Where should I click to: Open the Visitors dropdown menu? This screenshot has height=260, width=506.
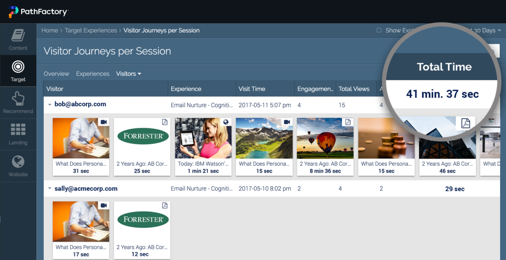[x=129, y=74]
